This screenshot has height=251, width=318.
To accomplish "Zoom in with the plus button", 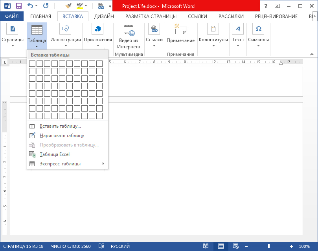I will pos(292,246).
